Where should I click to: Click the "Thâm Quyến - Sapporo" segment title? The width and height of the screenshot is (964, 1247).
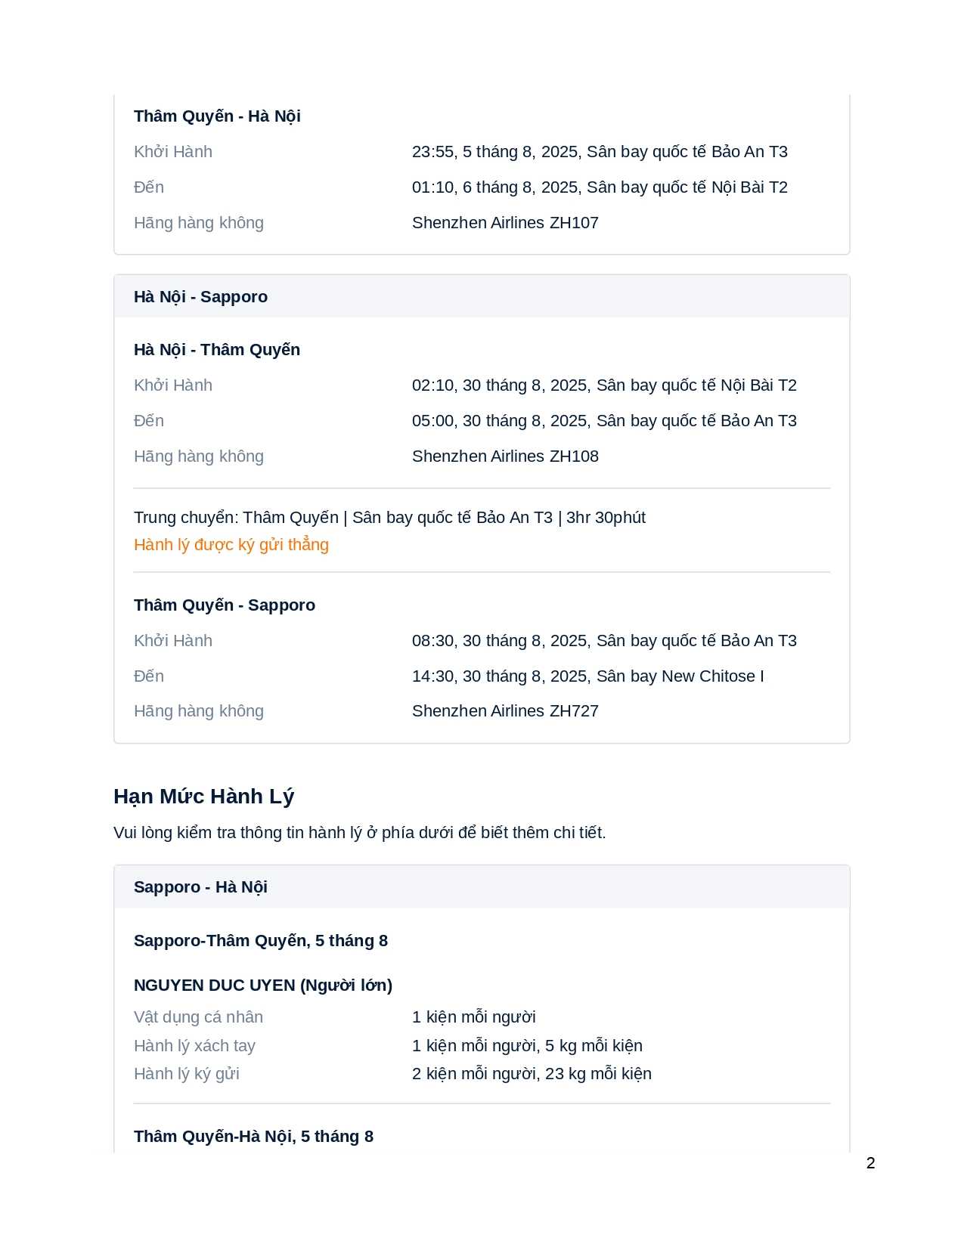(225, 605)
